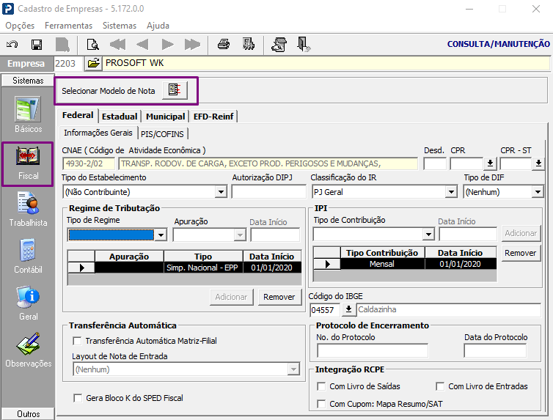Click the Empresa code field 2203
The image size is (553, 420).
click(68, 64)
